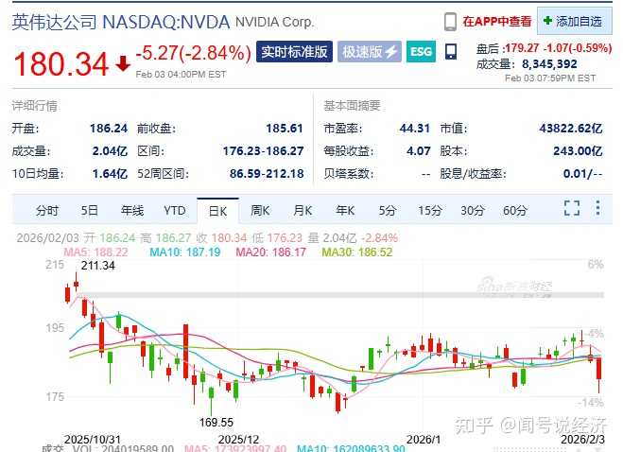This screenshot has height=452, width=623.
Task: Select the YTD chart tab
Action: 175,210
